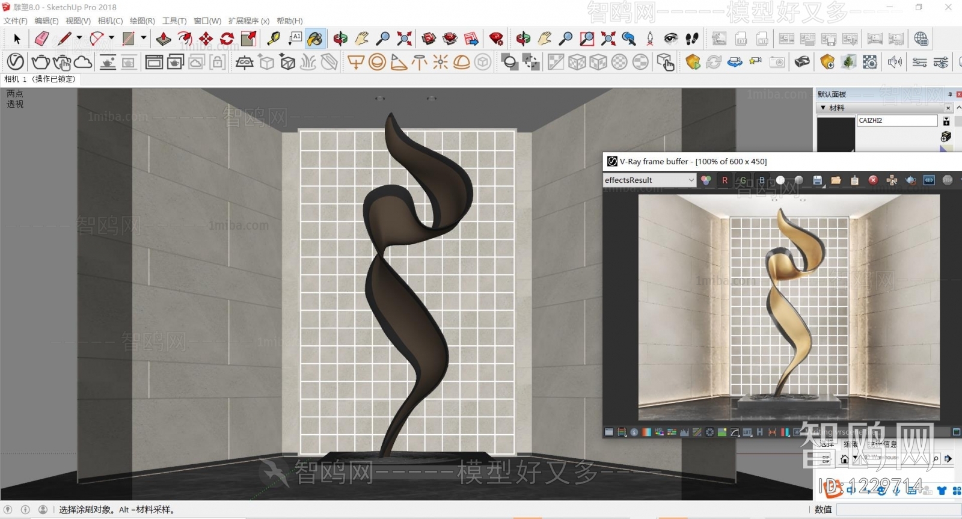
Task: Select the Rotate tool
Action: [227, 39]
